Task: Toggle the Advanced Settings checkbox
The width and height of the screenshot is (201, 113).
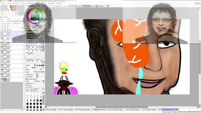Action: point(26,79)
